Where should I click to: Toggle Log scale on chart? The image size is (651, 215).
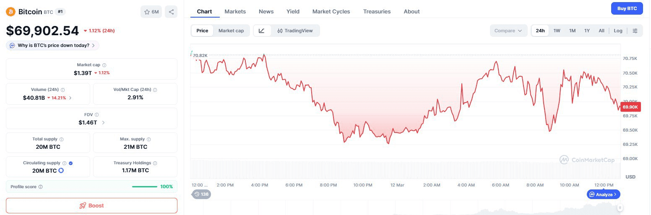pyautogui.click(x=618, y=31)
